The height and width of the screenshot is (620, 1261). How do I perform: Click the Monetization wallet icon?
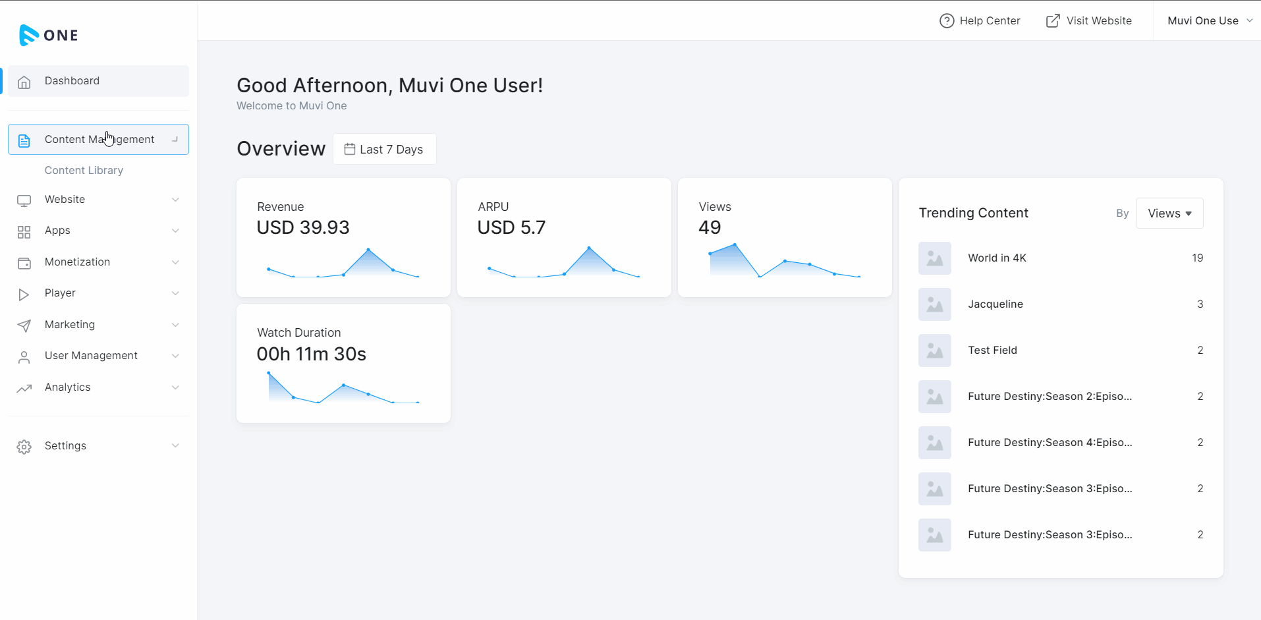[24, 263]
